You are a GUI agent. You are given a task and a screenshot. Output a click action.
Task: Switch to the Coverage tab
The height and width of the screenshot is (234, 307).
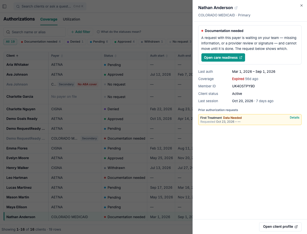49,19
